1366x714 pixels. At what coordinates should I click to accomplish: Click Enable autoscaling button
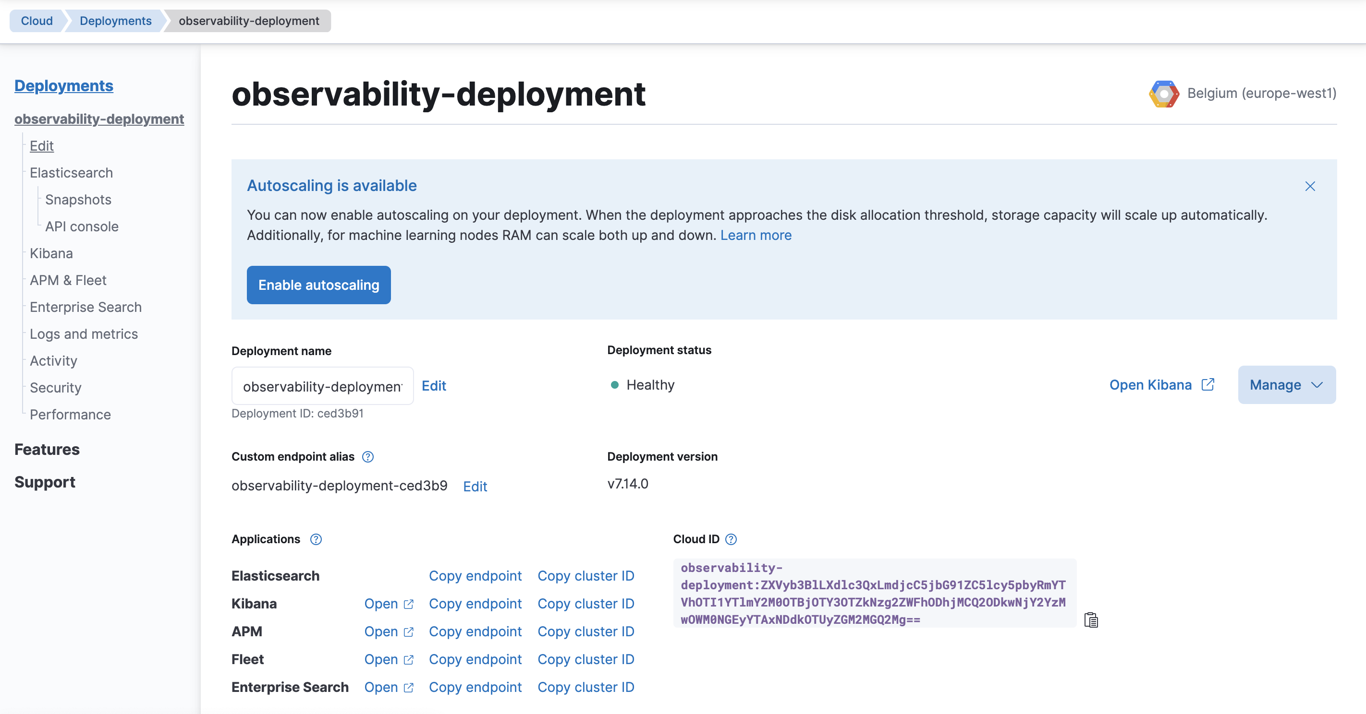pyautogui.click(x=319, y=285)
